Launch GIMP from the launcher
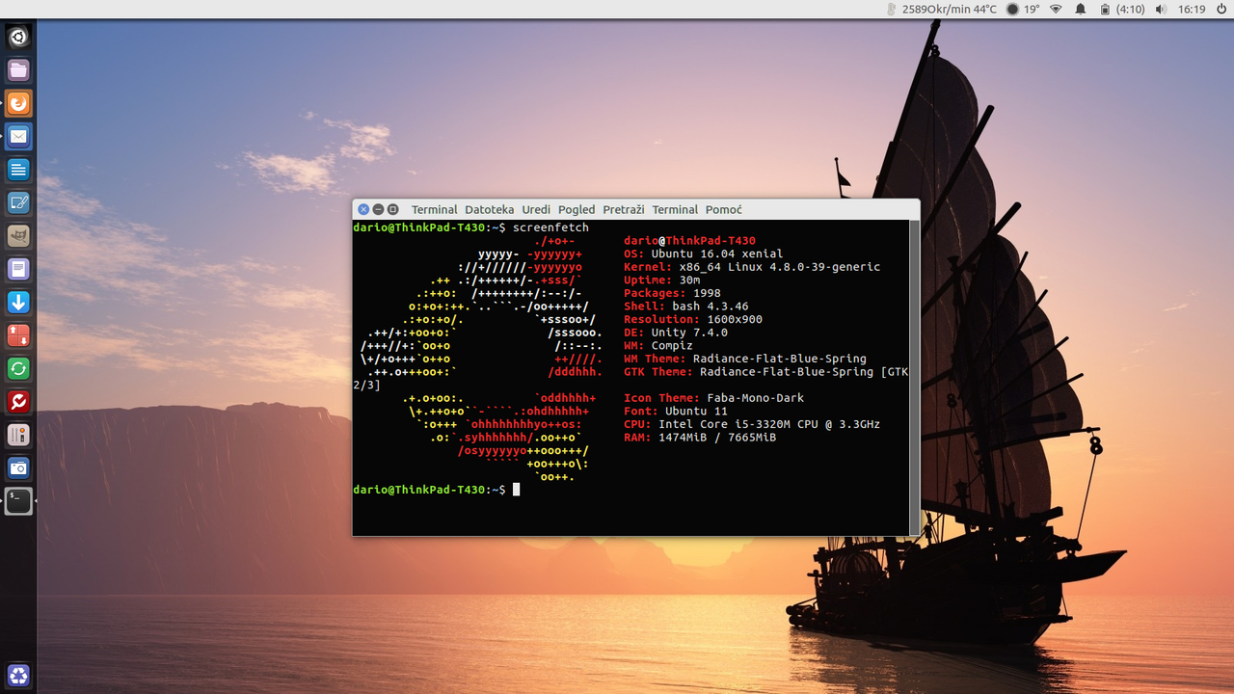 pos(18,236)
